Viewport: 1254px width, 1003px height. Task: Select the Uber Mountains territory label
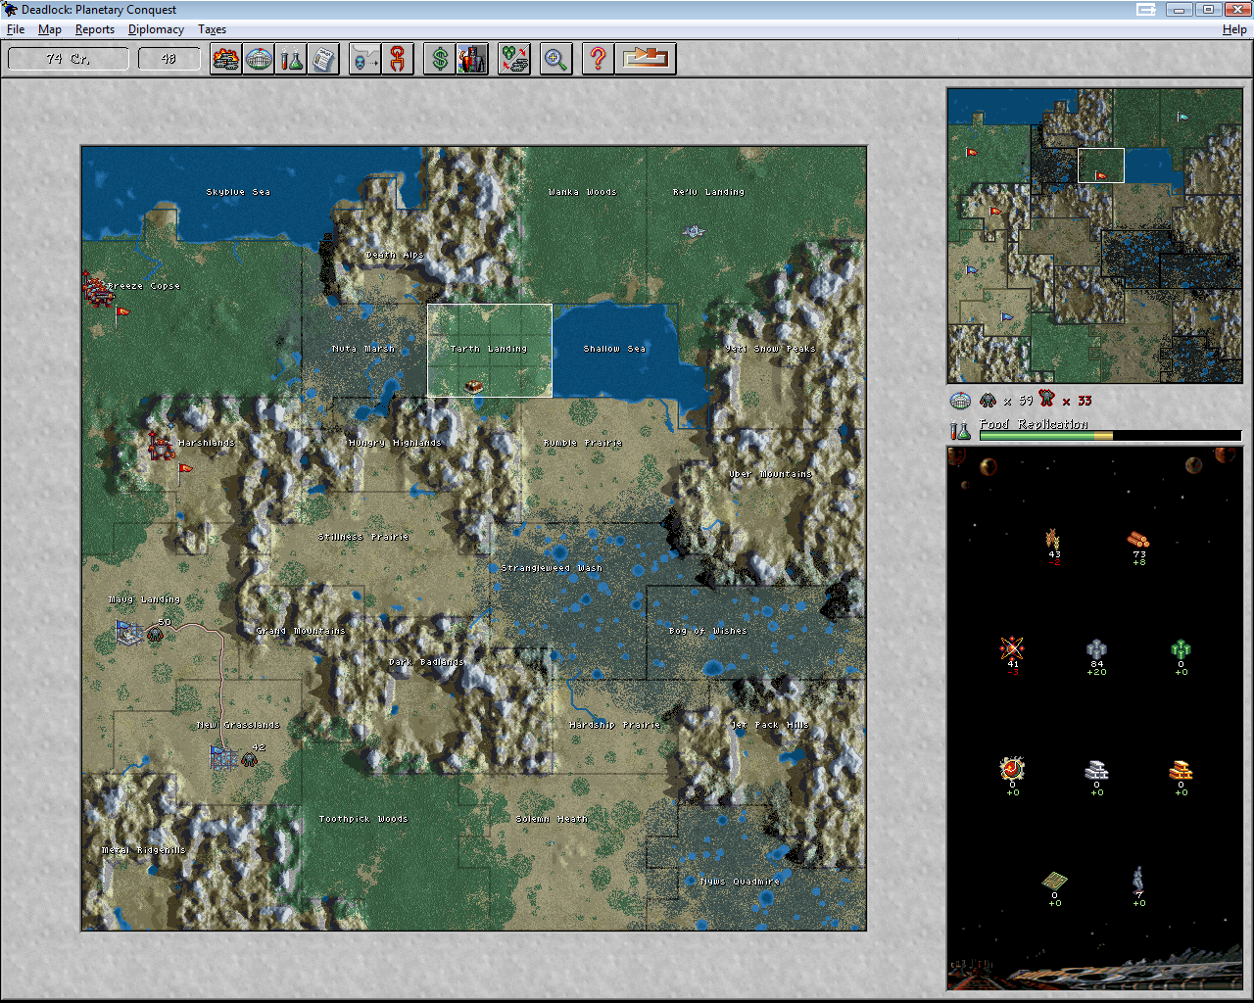tap(770, 474)
